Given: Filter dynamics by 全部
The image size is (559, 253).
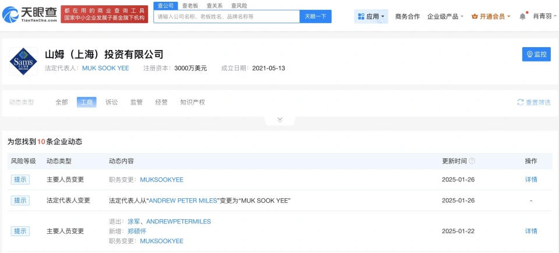Looking at the screenshot, I should click(61, 102).
